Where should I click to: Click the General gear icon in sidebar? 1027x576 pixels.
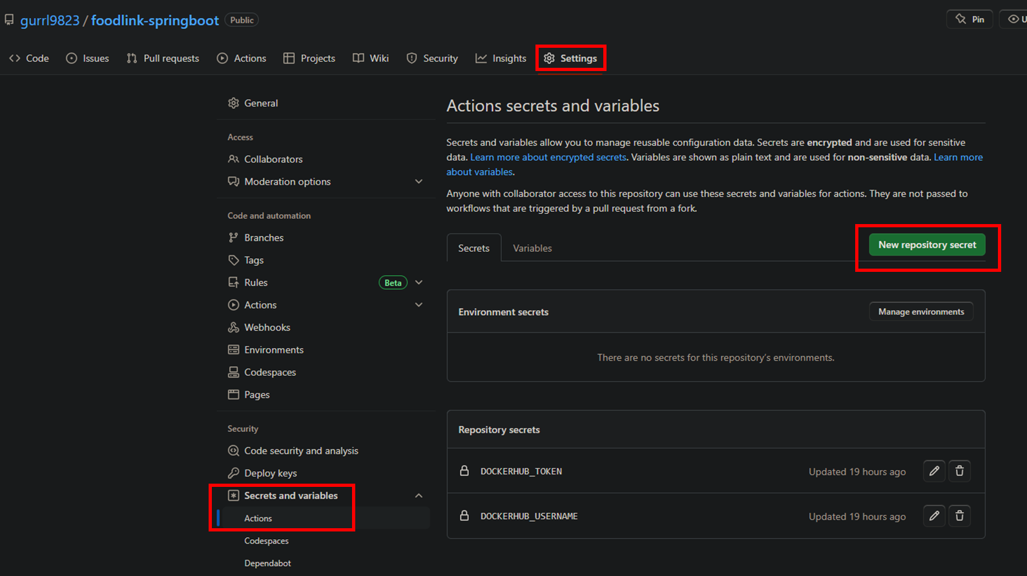(233, 103)
